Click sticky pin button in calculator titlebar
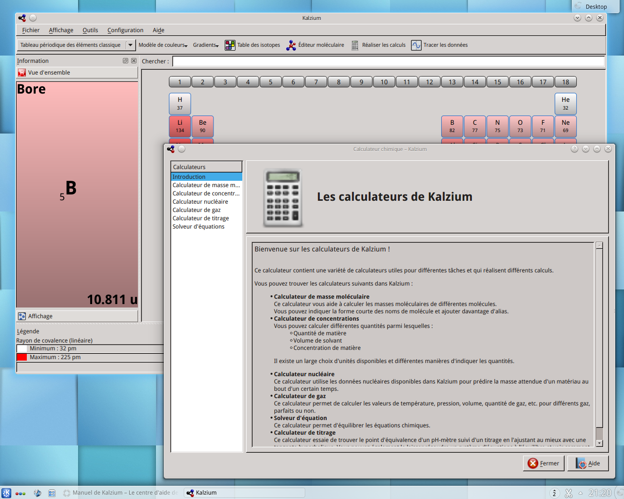 click(182, 149)
